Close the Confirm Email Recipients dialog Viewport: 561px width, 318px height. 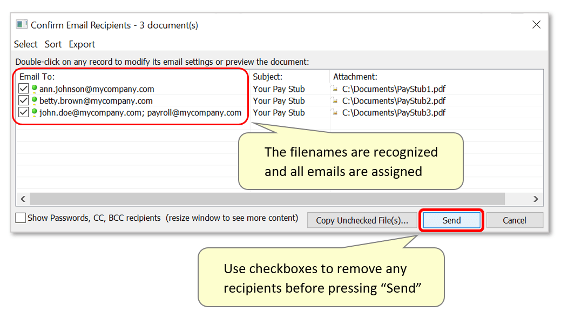[536, 25]
